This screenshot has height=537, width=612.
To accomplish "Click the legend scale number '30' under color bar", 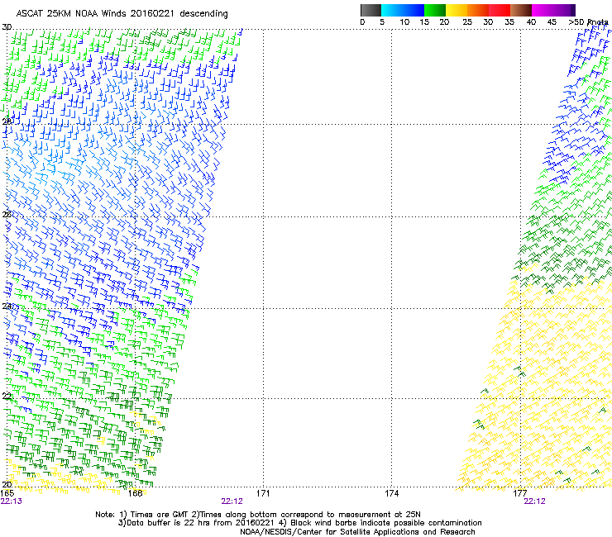I will (x=488, y=22).
